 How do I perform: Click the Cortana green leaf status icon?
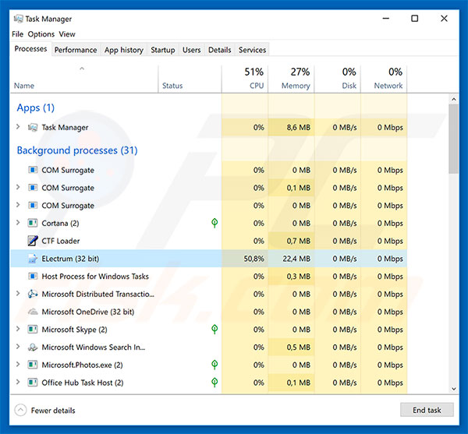pyautogui.click(x=214, y=223)
